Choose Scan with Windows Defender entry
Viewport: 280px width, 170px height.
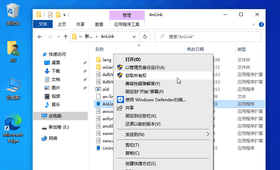point(163,100)
